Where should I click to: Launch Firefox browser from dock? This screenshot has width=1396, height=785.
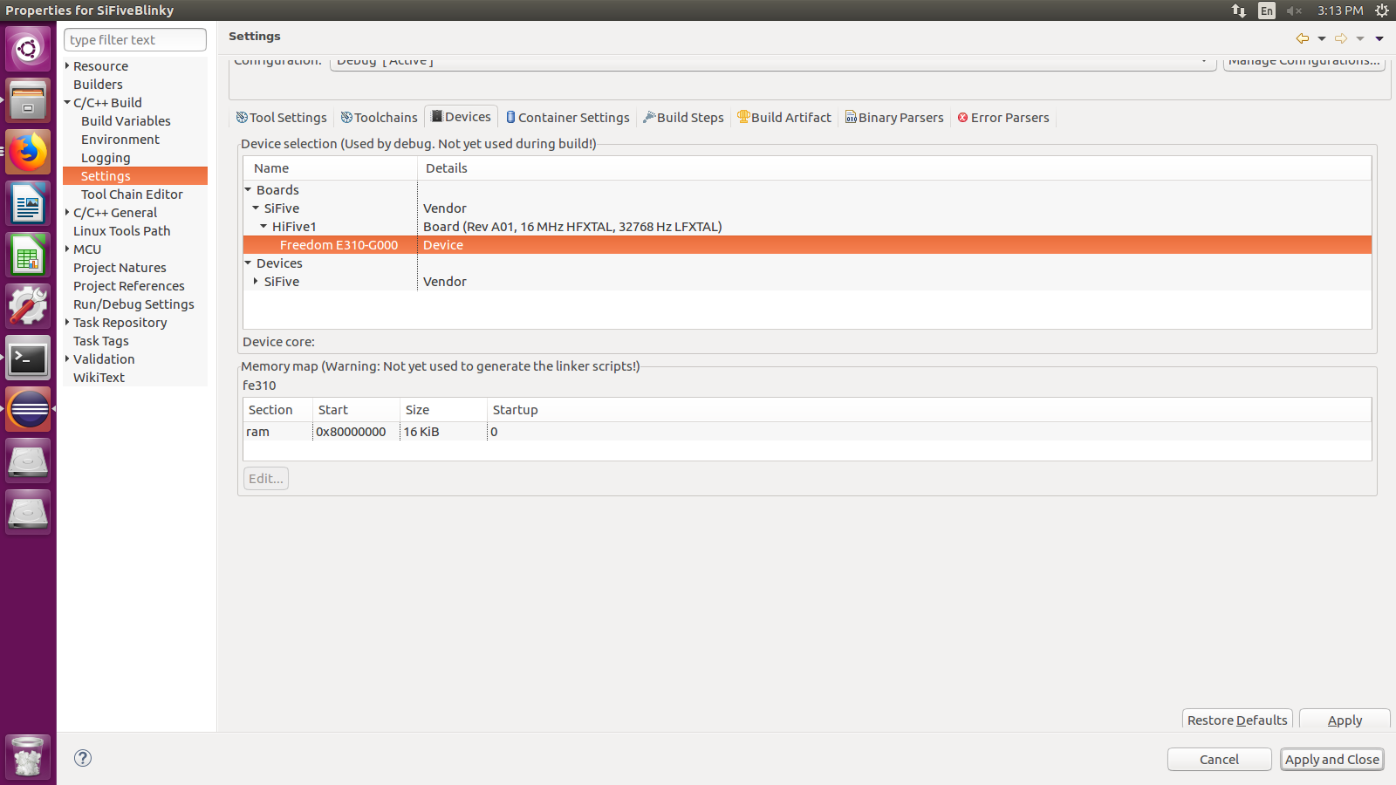(28, 152)
